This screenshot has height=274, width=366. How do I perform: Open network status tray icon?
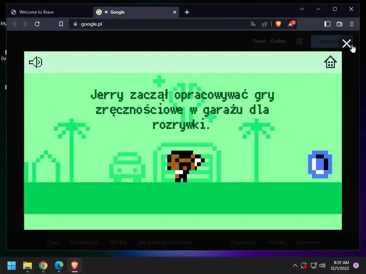(x=313, y=265)
